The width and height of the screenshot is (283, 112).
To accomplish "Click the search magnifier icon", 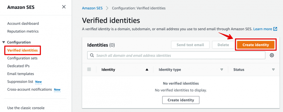I will (92, 55).
